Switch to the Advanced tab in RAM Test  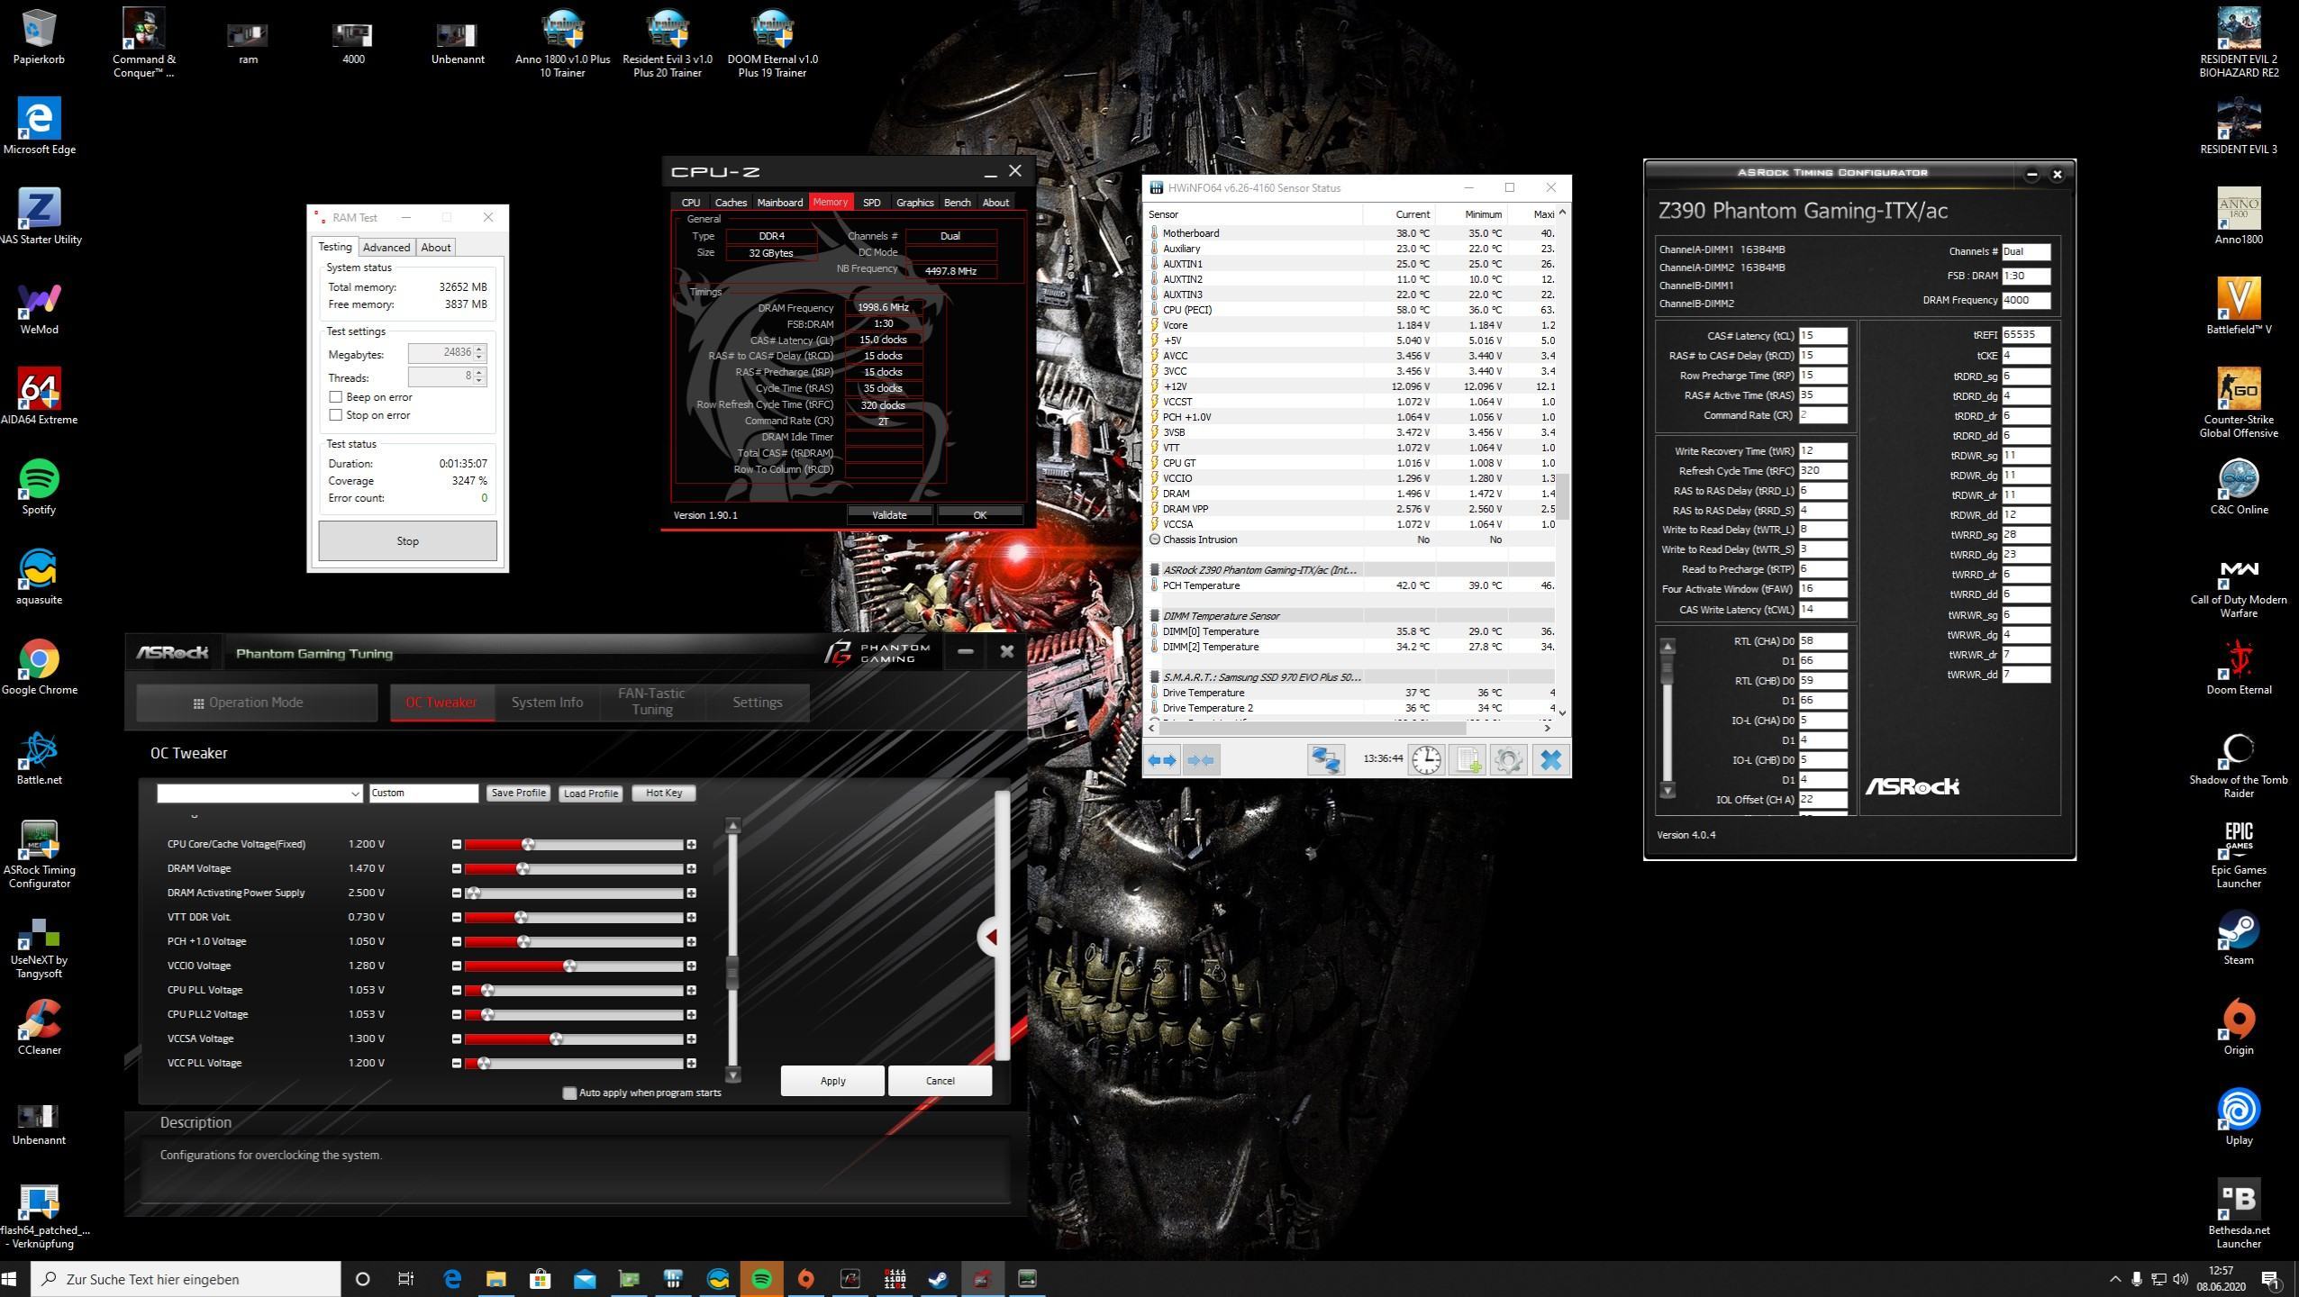386,248
